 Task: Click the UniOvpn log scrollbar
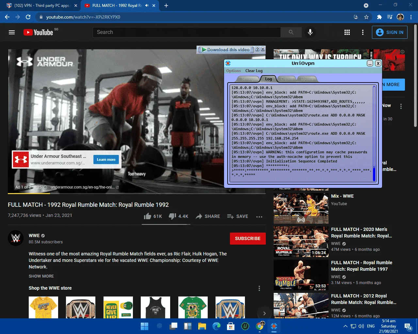point(374,134)
